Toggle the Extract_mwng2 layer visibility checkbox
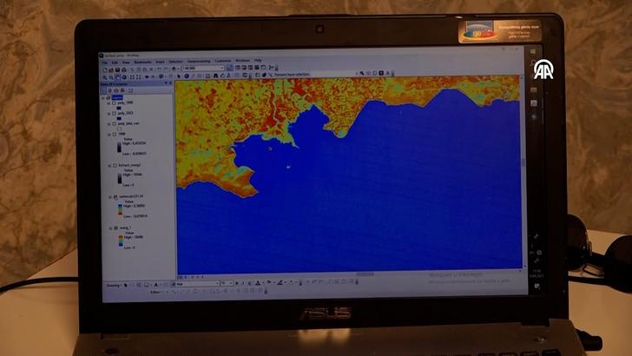This screenshot has height=356, width=632. tap(110, 165)
